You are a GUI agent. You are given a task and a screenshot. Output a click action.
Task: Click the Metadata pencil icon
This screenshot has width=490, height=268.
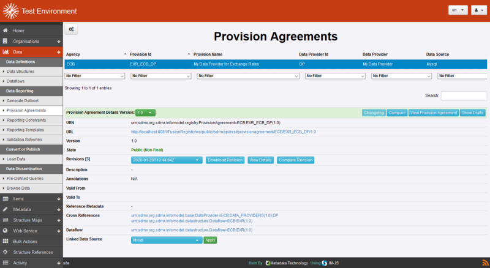[x=6, y=209]
